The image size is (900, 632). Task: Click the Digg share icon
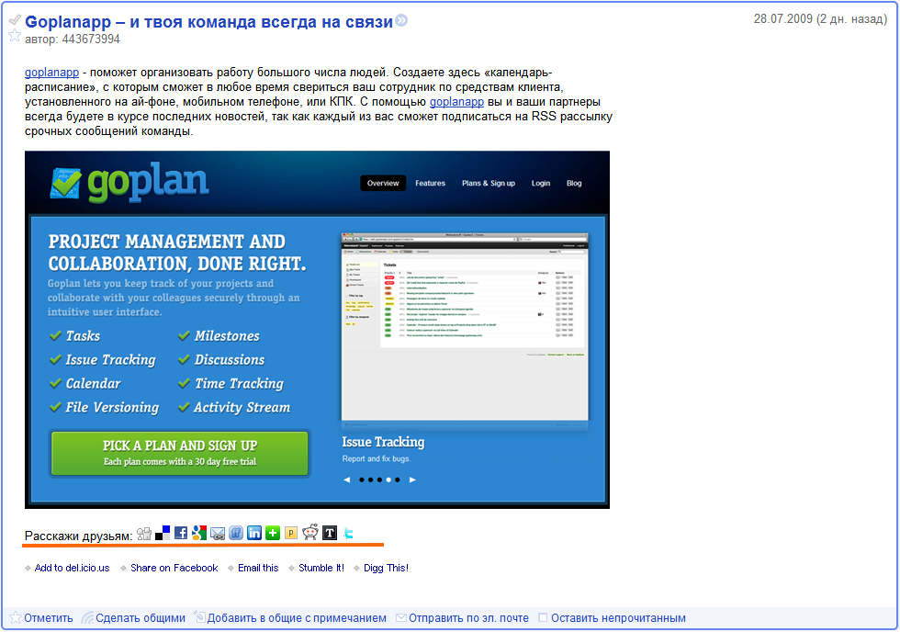point(144,534)
